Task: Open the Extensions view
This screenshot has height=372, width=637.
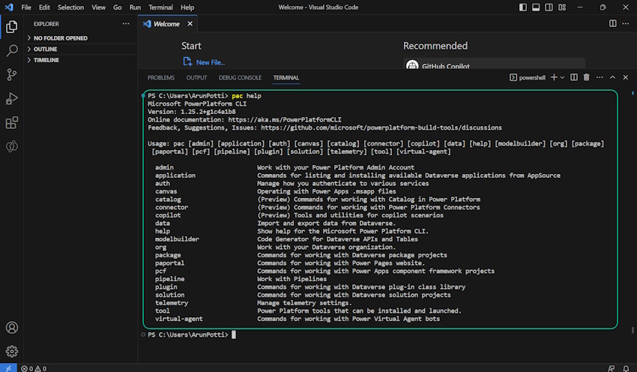Action: point(12,122)
